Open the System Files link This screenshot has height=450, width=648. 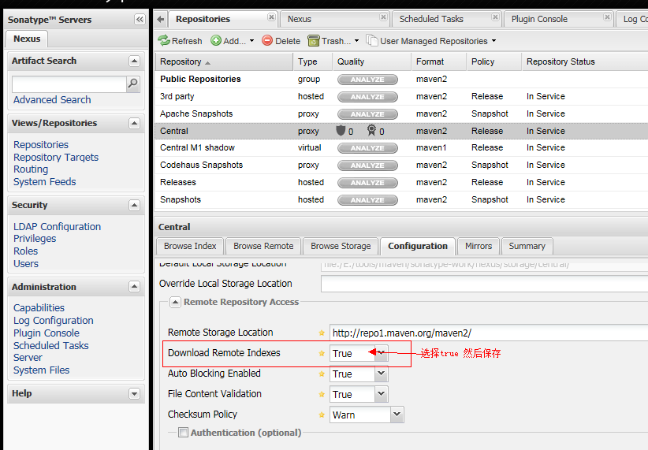click(41, 370)
